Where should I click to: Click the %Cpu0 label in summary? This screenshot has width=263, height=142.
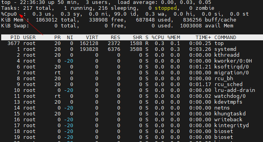9,14
